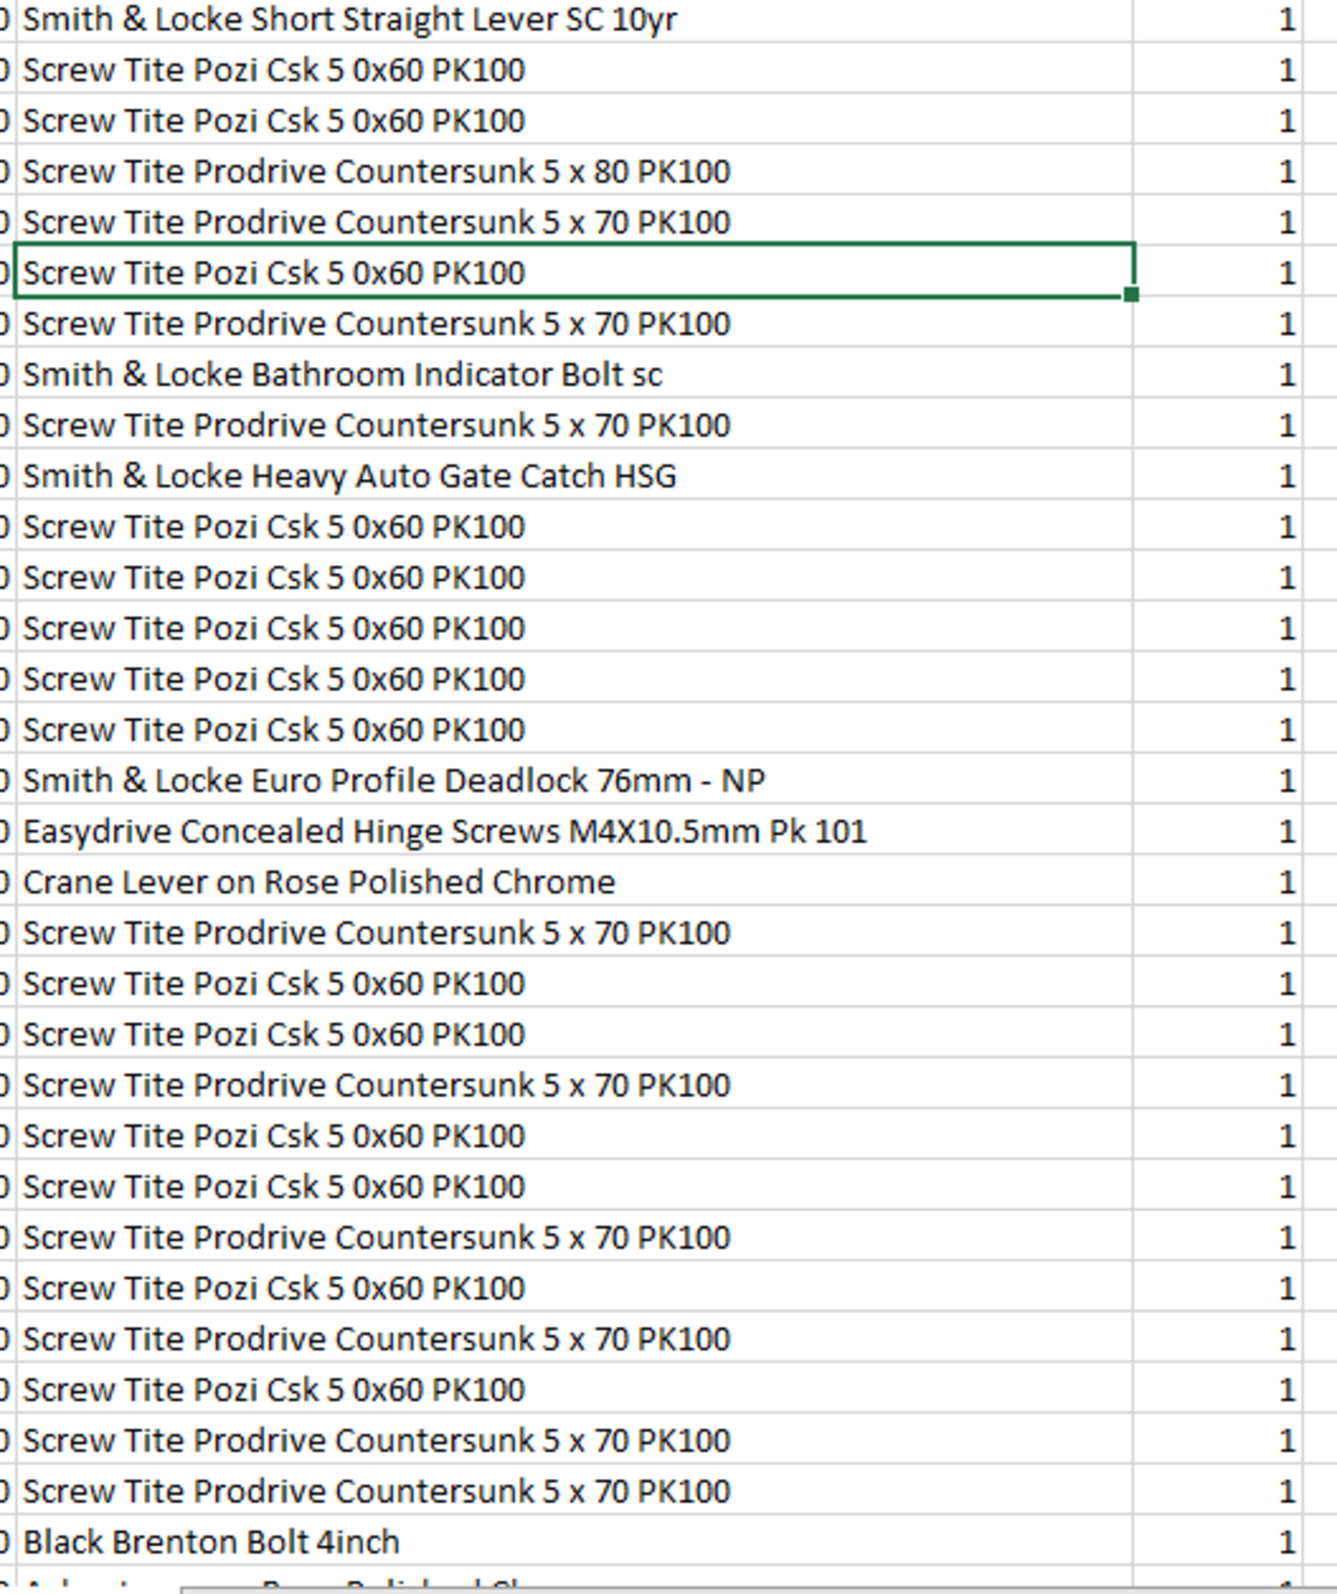Click quantity 1 in the Black Brenton Bolt row

coord(1217,1541)
